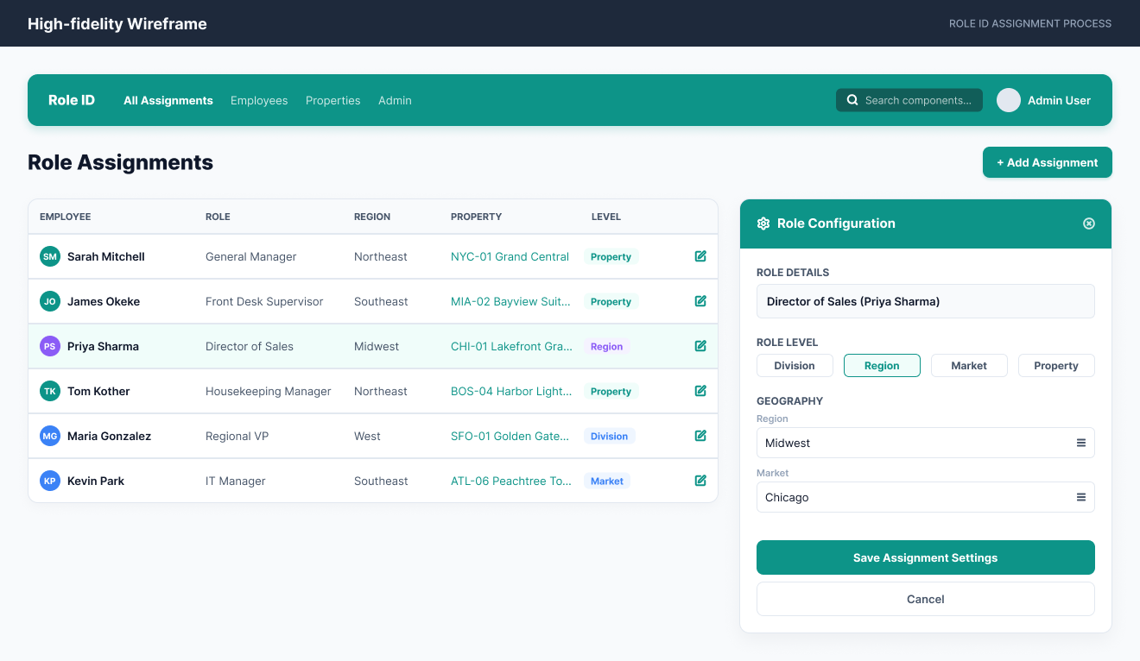
Task: Save Assignment Settings
Action: pos(926,557)
